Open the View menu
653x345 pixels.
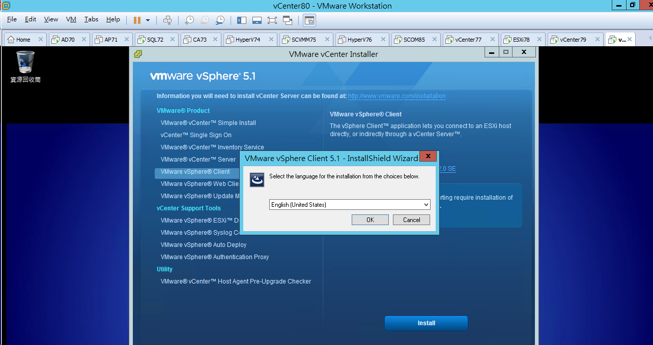pyautogui.click(x=51, y=19)
